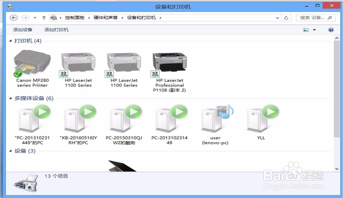Click the change view icon

pos(306,30)
